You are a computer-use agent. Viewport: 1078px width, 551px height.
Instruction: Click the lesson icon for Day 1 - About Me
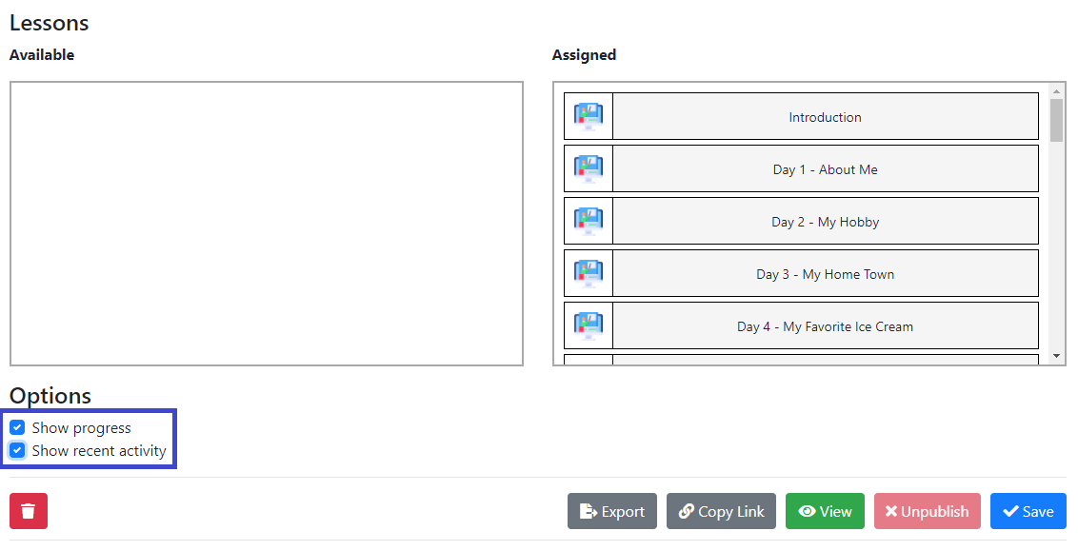pyautogui.click(x=589, y=169)
